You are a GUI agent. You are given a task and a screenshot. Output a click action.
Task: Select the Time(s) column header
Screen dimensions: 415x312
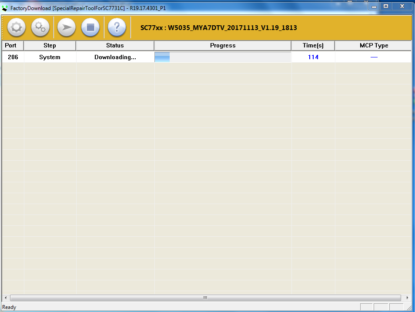click(x=313, y=46)
